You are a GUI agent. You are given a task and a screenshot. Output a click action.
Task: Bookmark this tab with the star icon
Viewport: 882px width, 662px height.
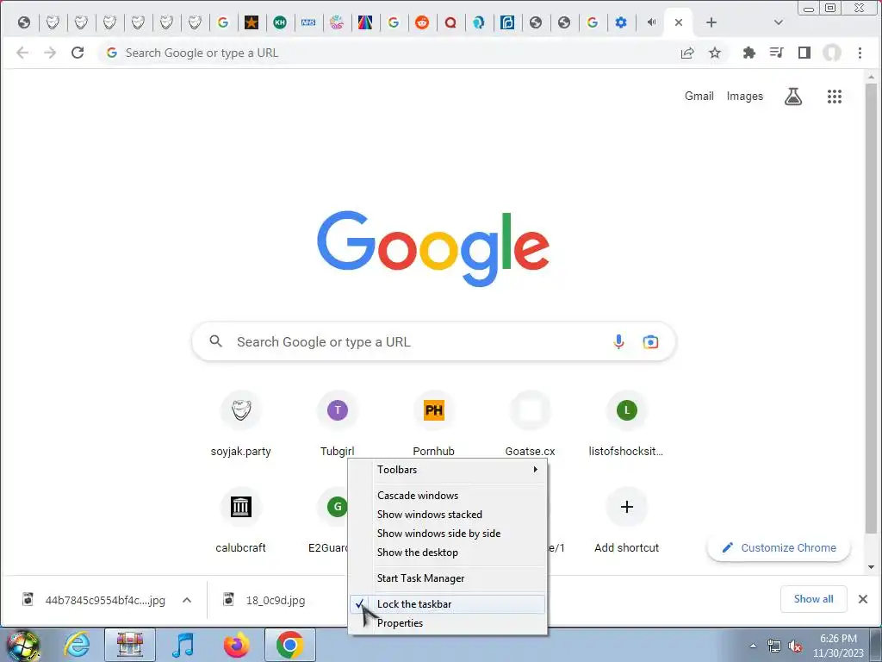click(x=714, y=53)
